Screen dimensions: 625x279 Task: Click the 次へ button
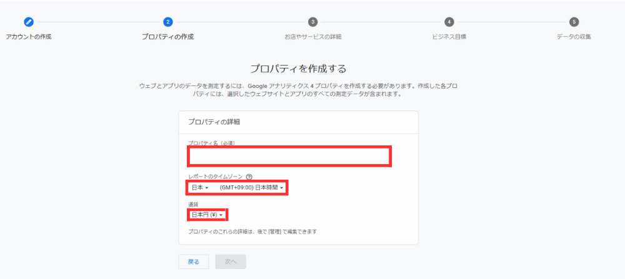[x=231, y=262]
